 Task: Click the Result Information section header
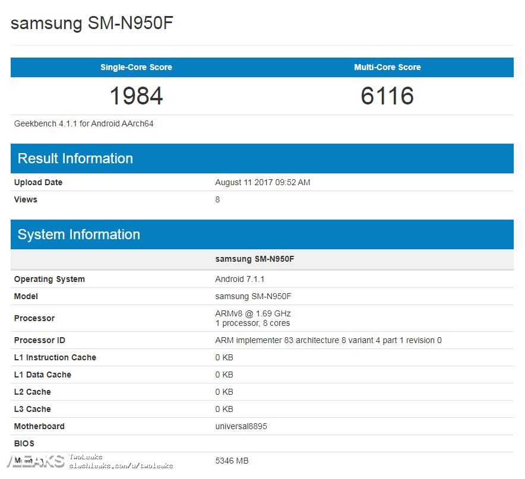tap(75, 158)
